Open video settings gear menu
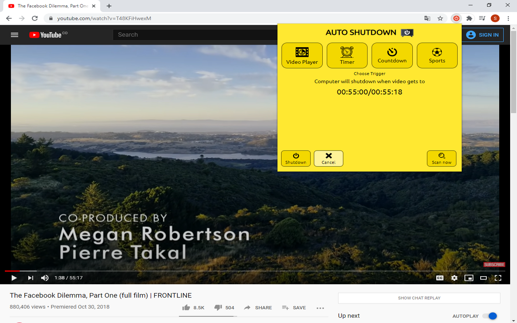This screenshot has height=323, width=517. coord(454,278)
